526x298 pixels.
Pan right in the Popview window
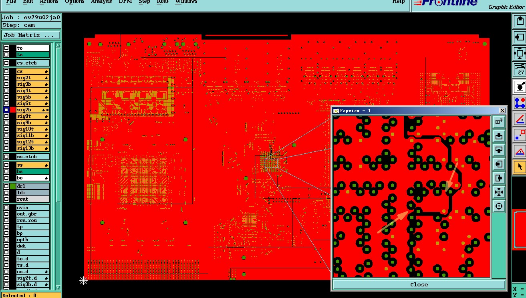(x=499, y=178)
